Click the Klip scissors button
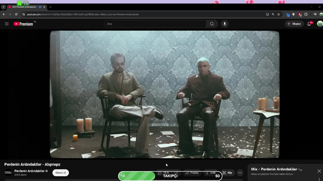Viewport: 323px width, 181px height. click(227, 173)
